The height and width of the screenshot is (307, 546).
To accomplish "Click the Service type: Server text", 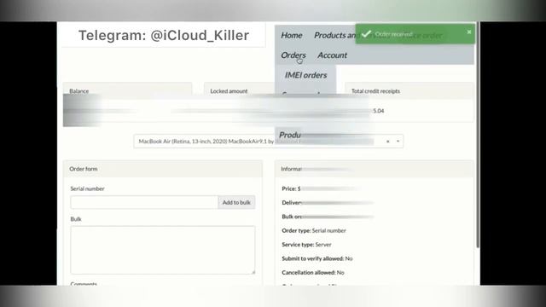I will 306,245.
